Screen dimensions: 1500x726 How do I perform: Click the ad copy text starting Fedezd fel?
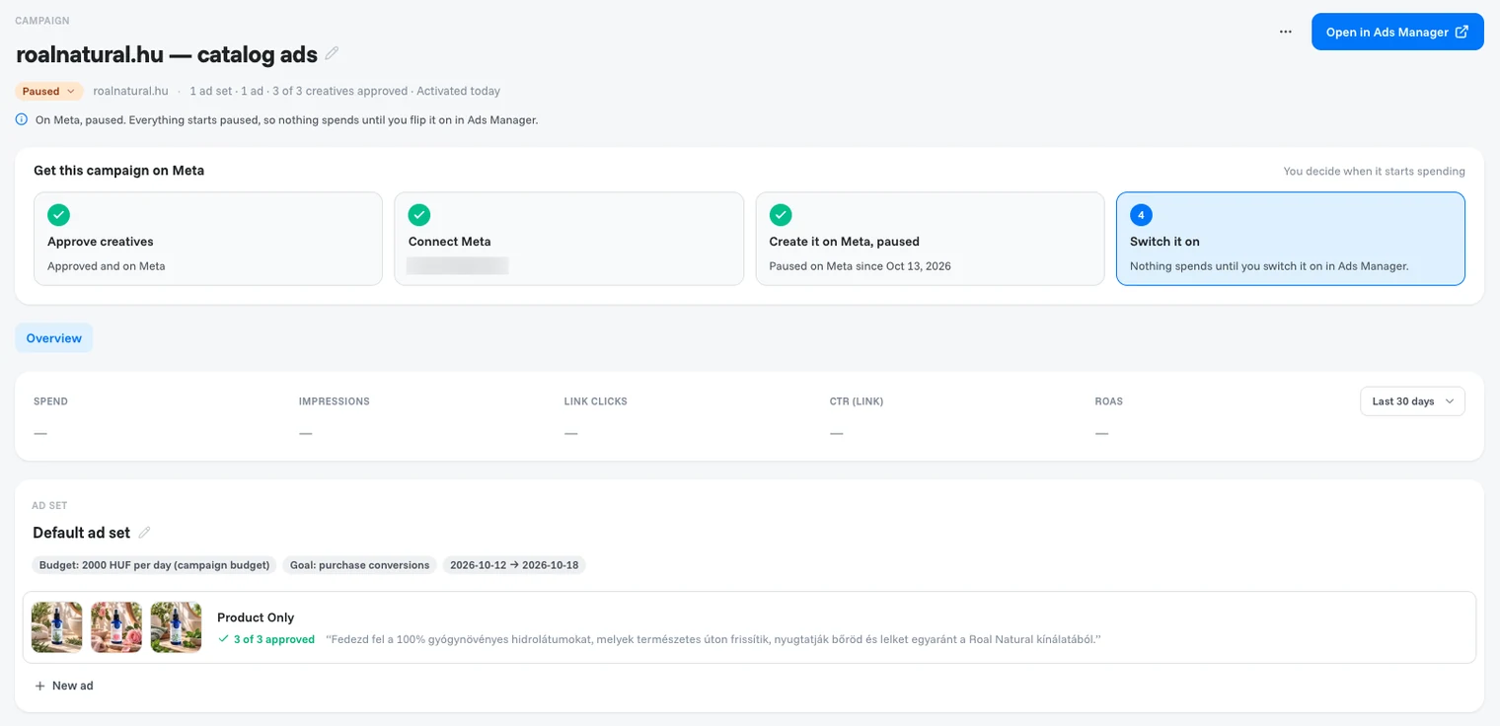(713, 639)
